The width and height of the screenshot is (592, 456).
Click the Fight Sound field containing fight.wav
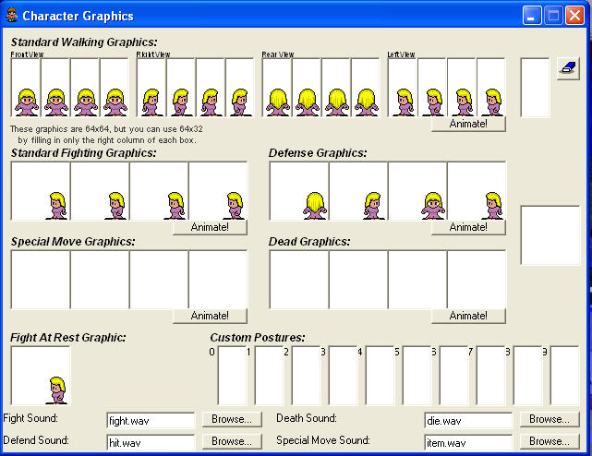point(151,420)
